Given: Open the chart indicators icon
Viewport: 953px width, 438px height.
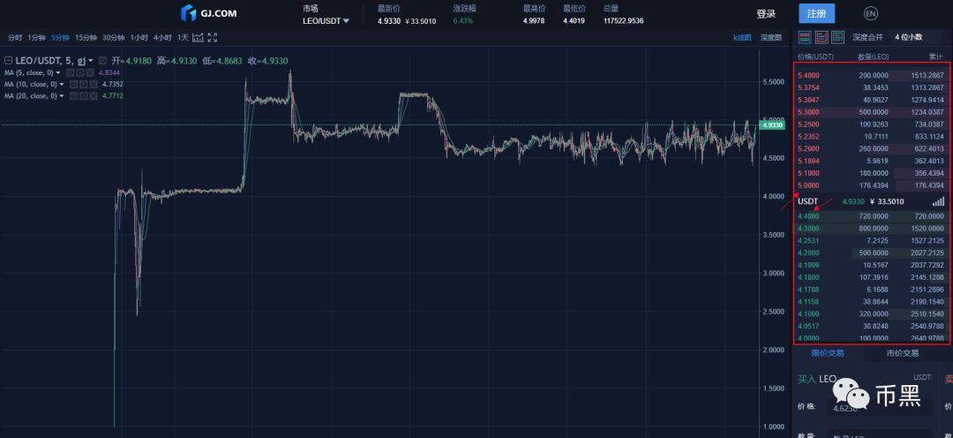Looking at the screenshot, I should click(x=199, y=38).
